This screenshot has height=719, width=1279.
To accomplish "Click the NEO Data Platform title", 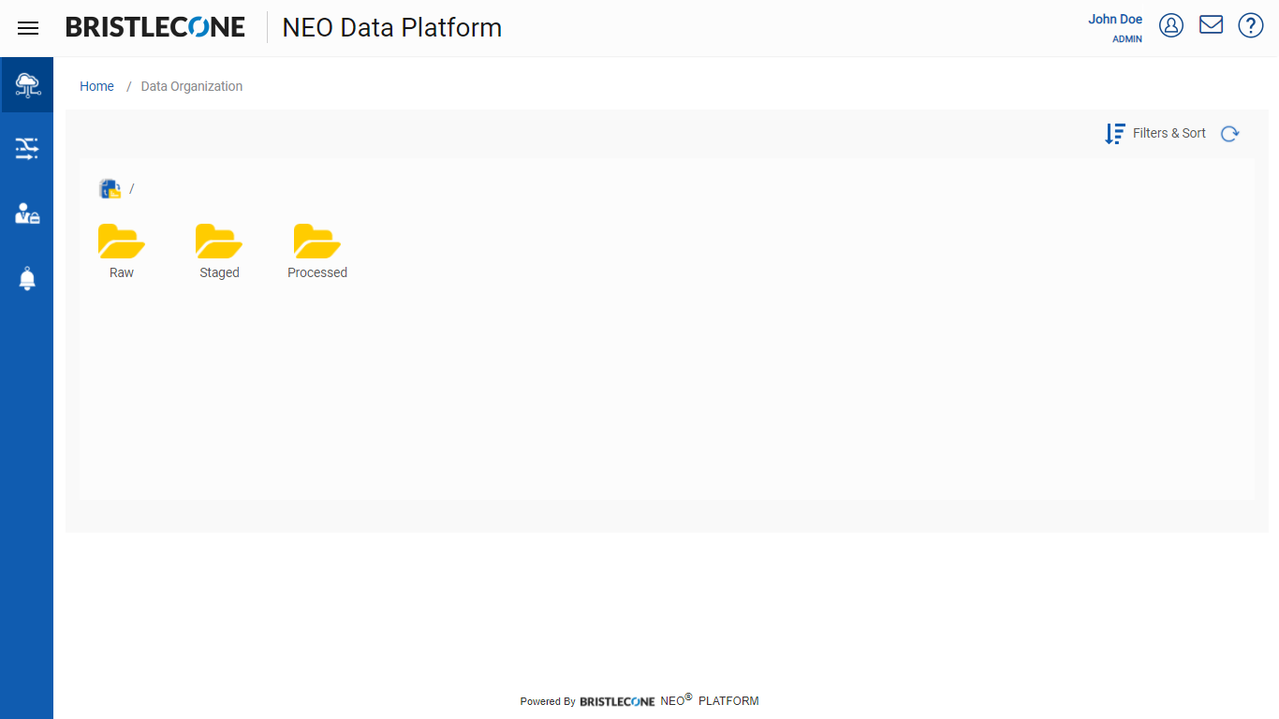I will pos(392,28).
